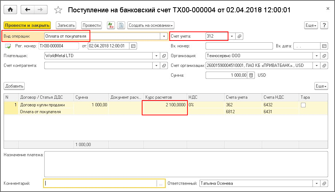Viewport: 335px width, 192px height.
Task: Toggle the Тара checkbox in row
Action: pyautogui.click(x=303, y=105)
